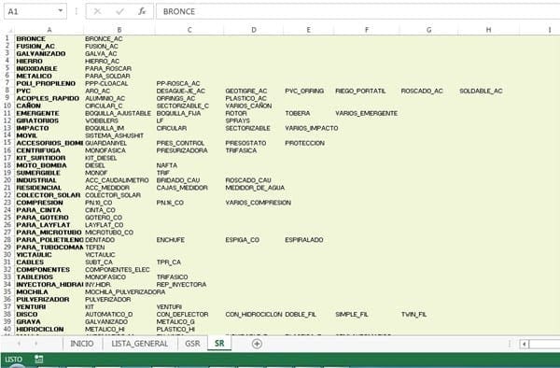Add a new sheet with plus icon

click(257, 344)
